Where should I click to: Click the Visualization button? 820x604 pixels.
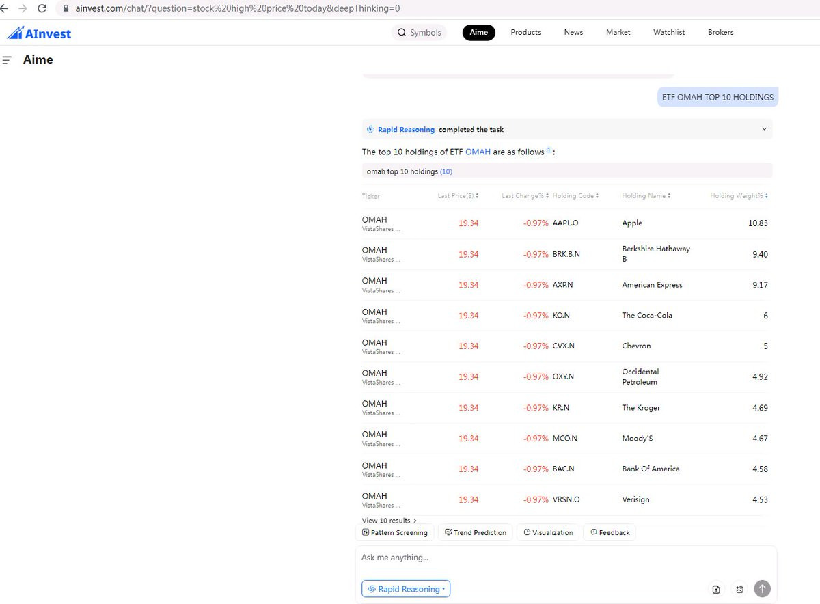pyautogui.click(x=548, y=532)
